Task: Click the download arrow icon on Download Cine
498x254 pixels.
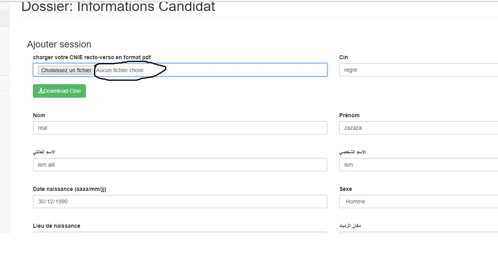Action: [41, 91]
